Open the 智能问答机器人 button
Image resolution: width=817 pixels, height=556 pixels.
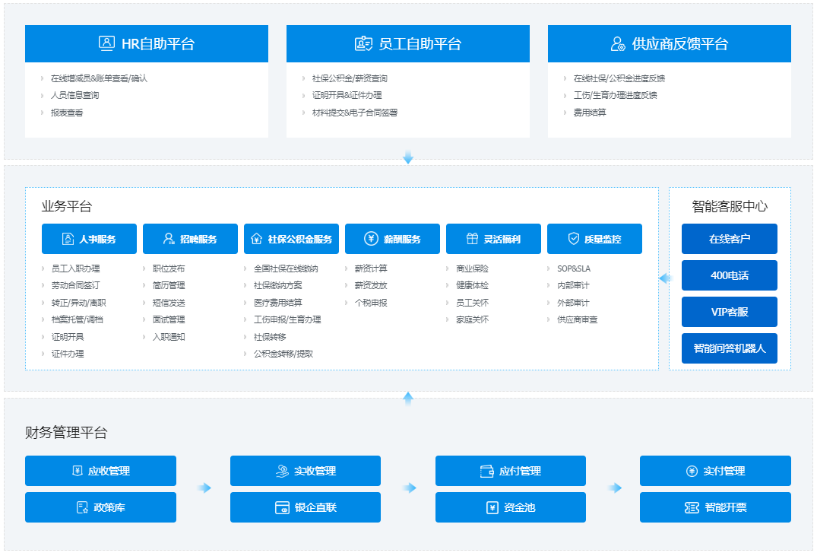[729, 348]
